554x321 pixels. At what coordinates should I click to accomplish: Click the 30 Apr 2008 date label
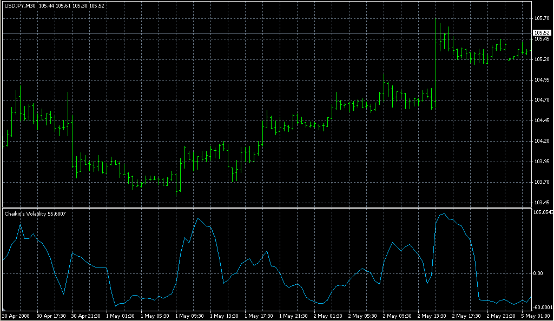click(16, 316)
